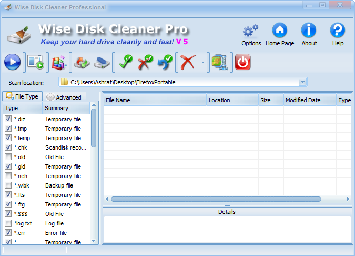Click the Scan location path field

click(x=182, y=82)
